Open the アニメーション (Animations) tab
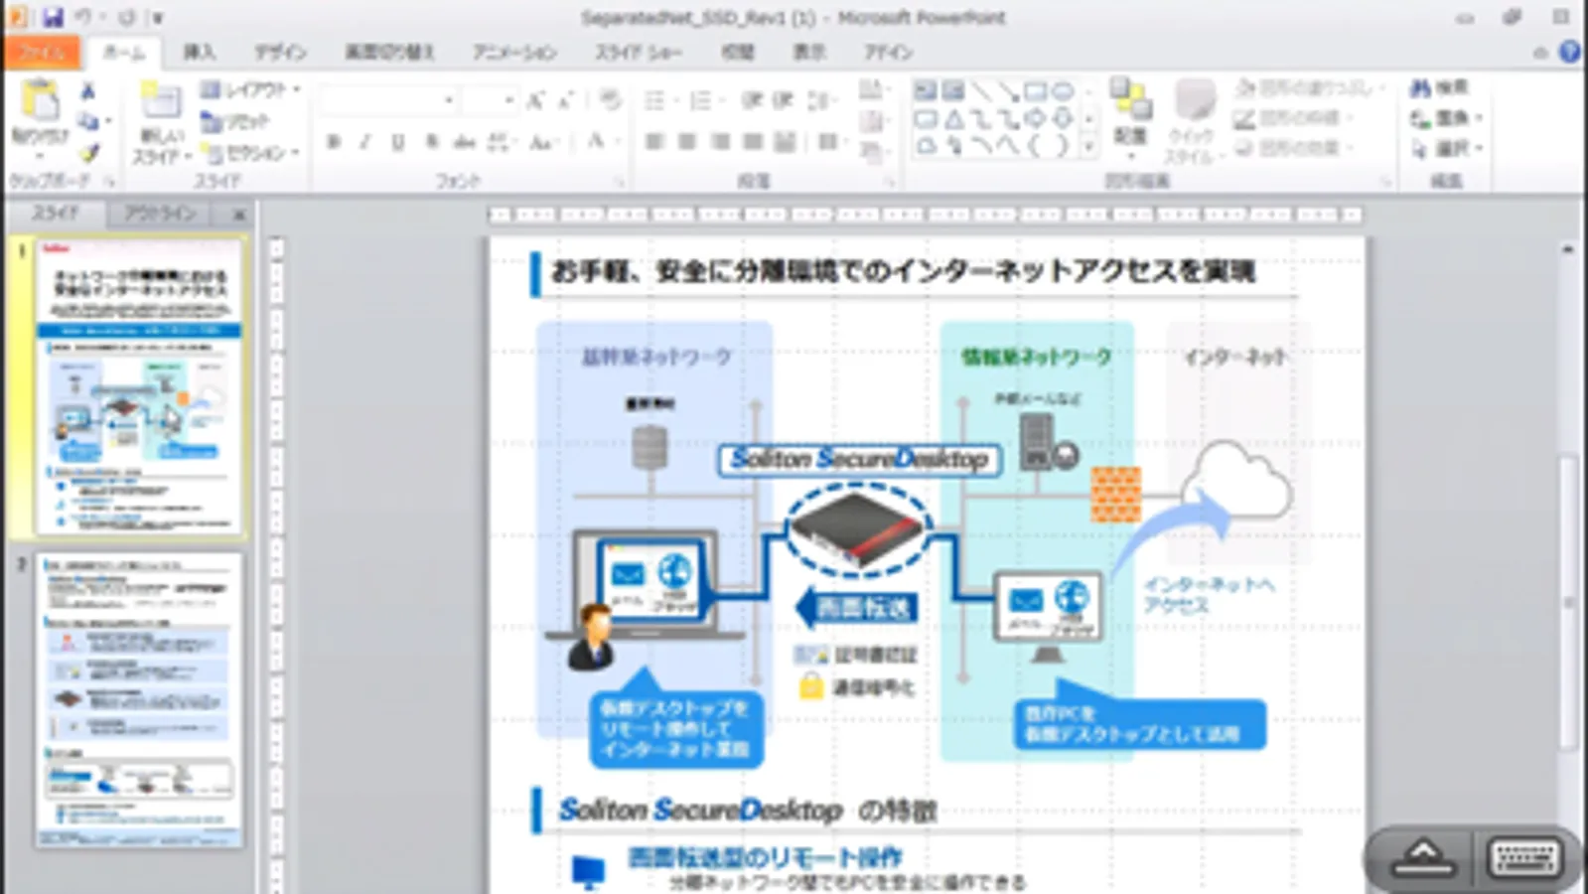Screen dimensions: 1588x894 [514, 52]
